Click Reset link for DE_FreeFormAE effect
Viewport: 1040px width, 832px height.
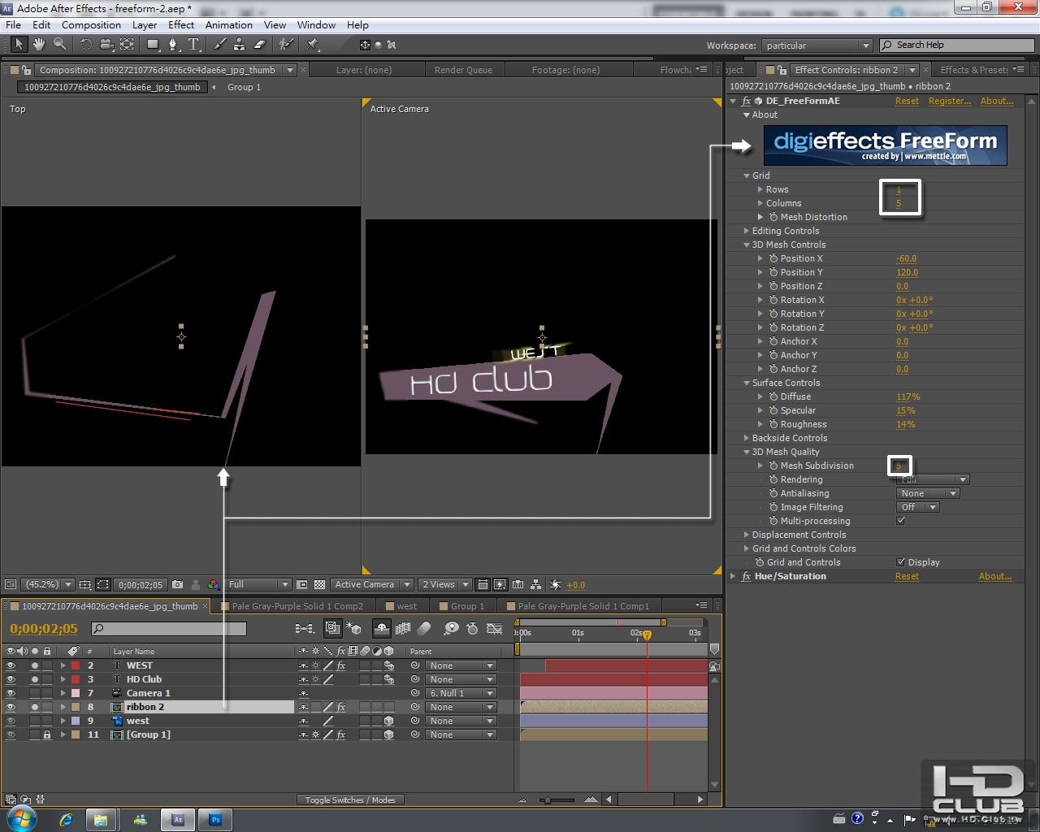pos(907,101)
